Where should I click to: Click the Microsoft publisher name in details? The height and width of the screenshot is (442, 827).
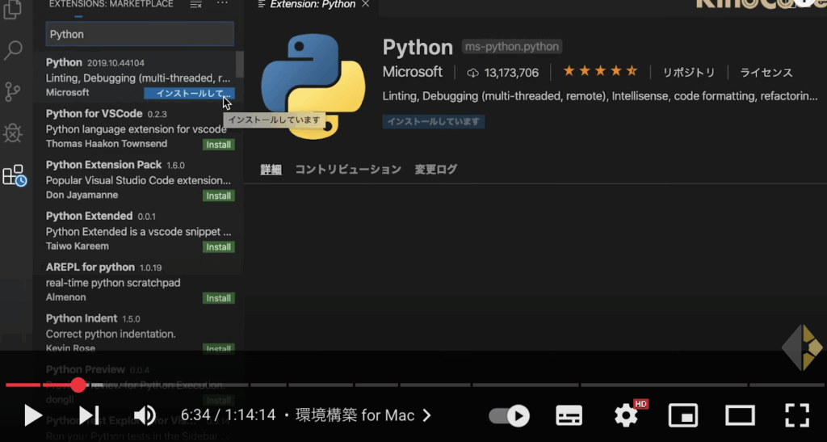point(413,72)
